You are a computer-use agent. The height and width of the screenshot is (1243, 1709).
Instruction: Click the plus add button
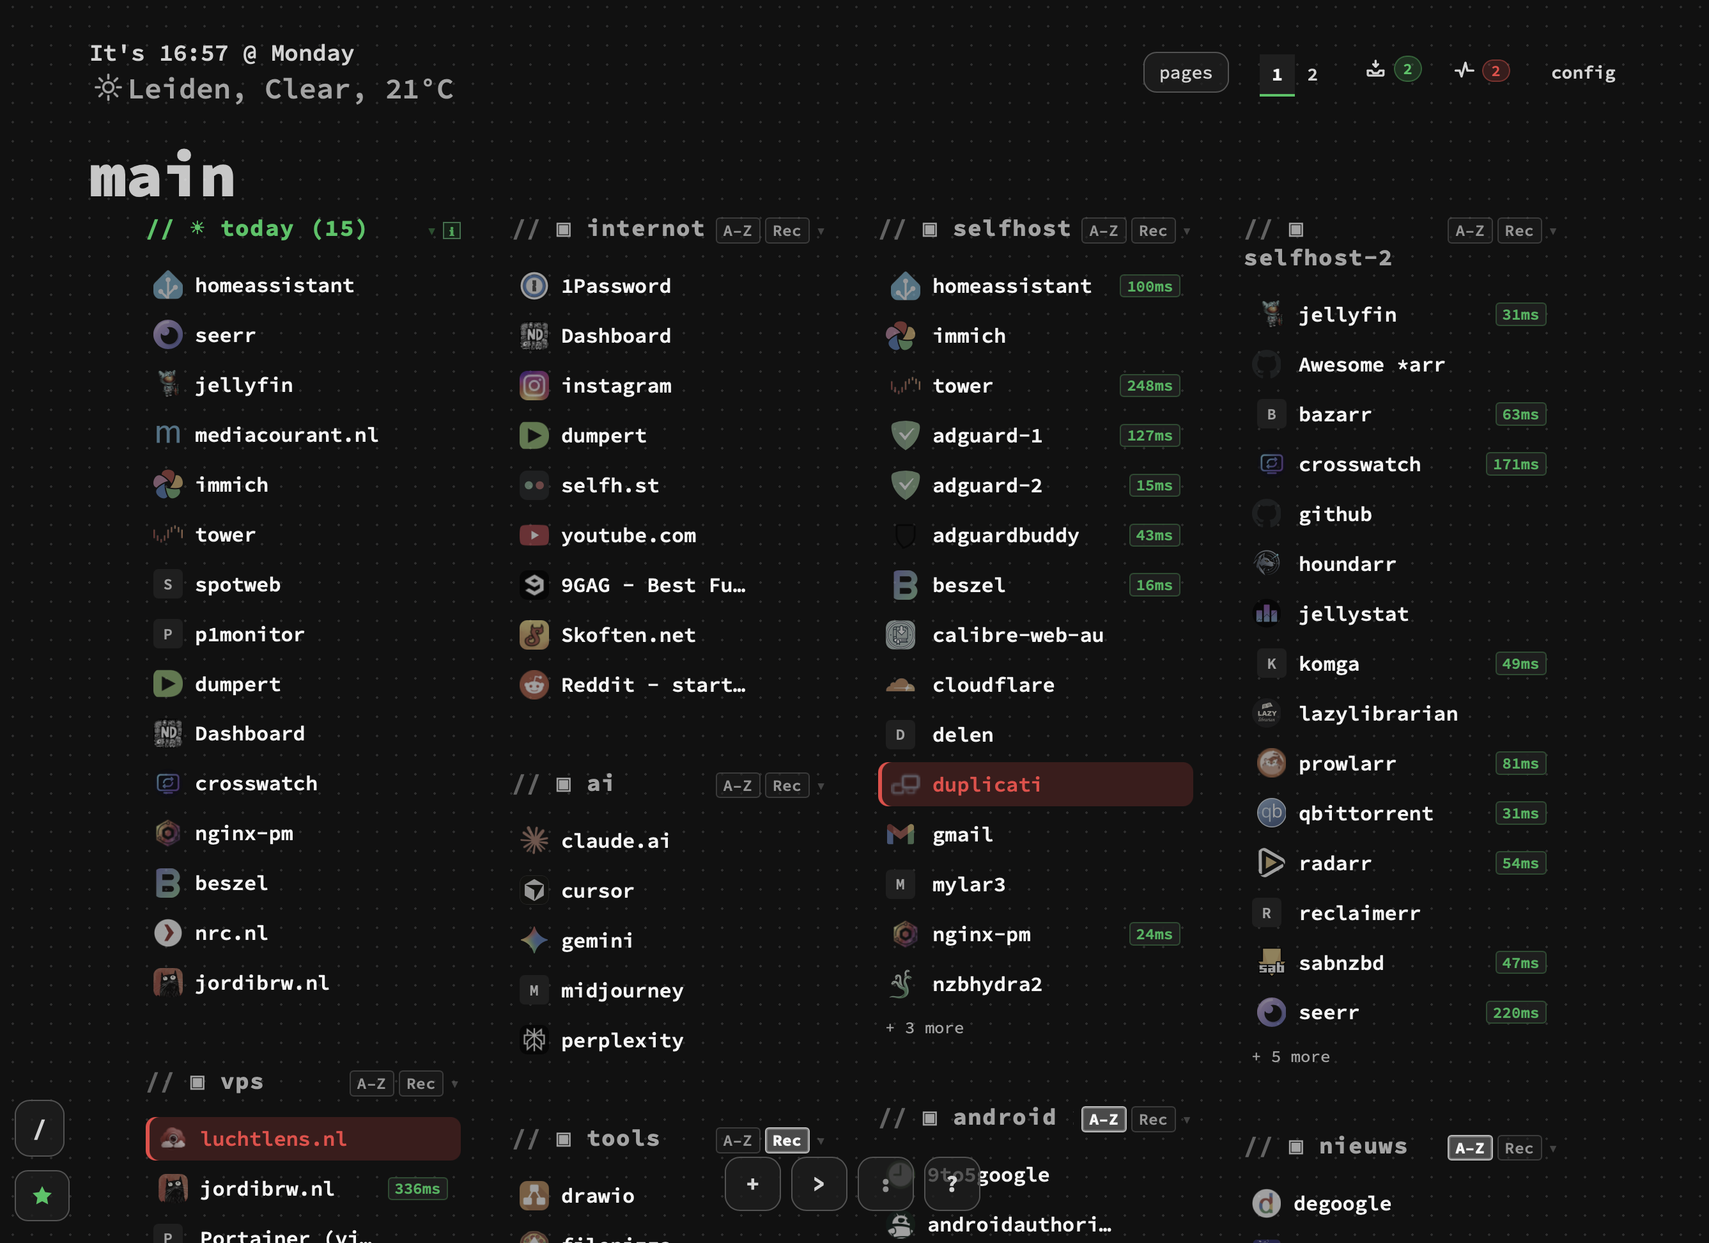tap(753, 1184)
